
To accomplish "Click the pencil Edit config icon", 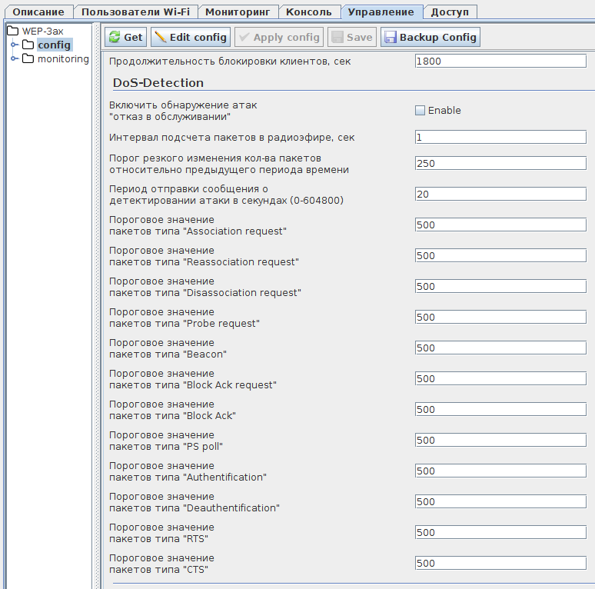I will (x=161, y=37).
